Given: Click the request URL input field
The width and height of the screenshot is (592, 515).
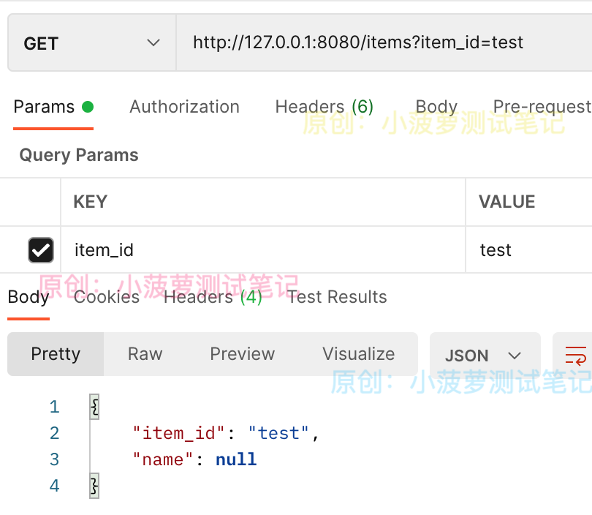Looking at the screenshot, I should pos(384,42).
